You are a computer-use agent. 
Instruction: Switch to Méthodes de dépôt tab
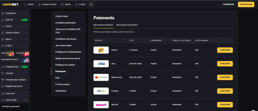103,25
